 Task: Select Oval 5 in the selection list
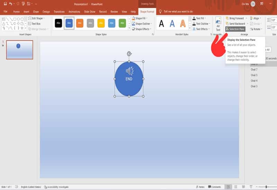(254, 75)
